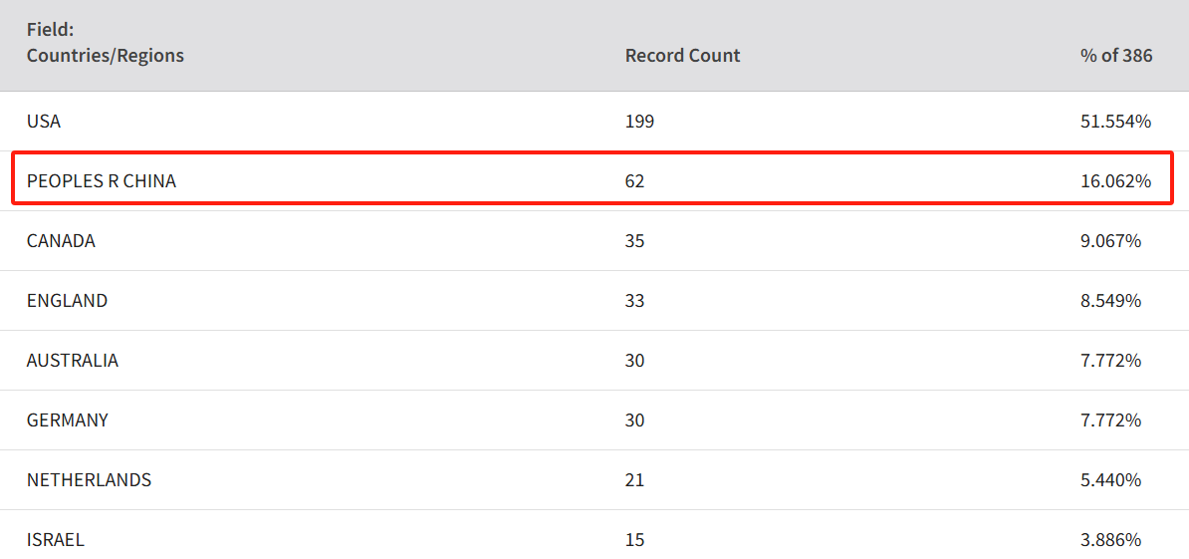1189x559 pixels.
Task: Click the CANADA country name
Action: 61,241
